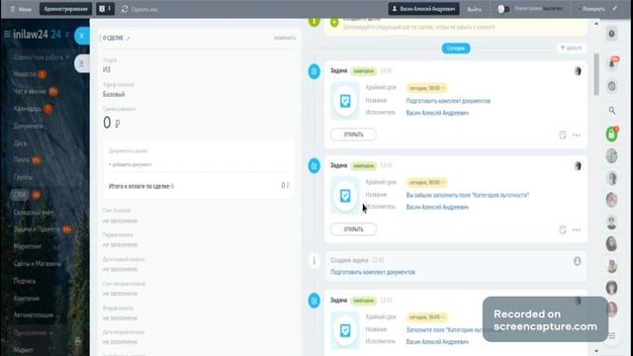Image resolution: width=633 pixels, height=356 pixels.
Task: Open 'Почта' in left menu
Action: pyautogui.click(x=22, y=160)
